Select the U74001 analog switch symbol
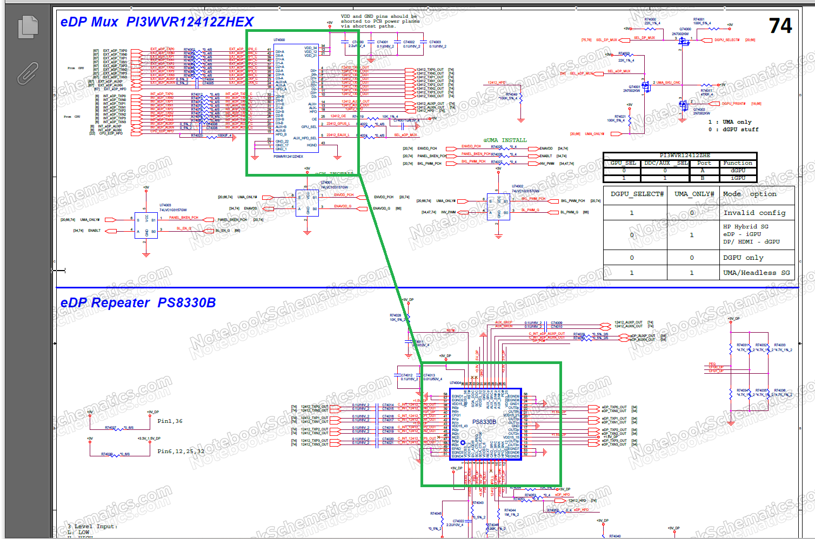 coord(308,203)
